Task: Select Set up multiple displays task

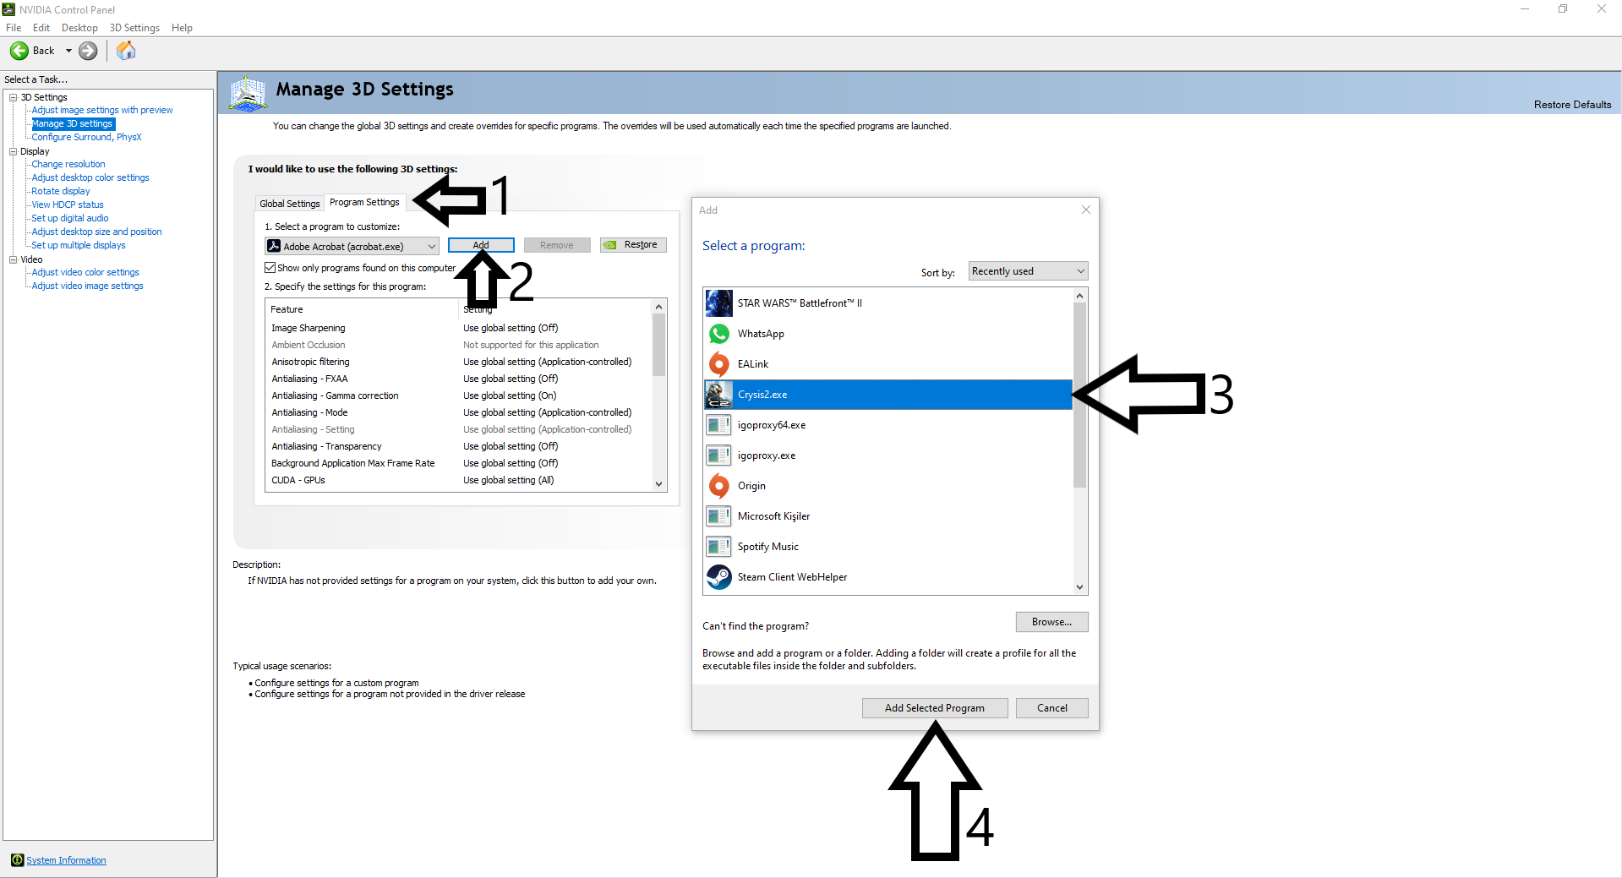Action: [79, 245]
